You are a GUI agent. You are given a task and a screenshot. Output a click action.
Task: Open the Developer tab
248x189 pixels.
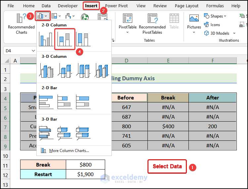pyautogui.click(x=68, y=6)
